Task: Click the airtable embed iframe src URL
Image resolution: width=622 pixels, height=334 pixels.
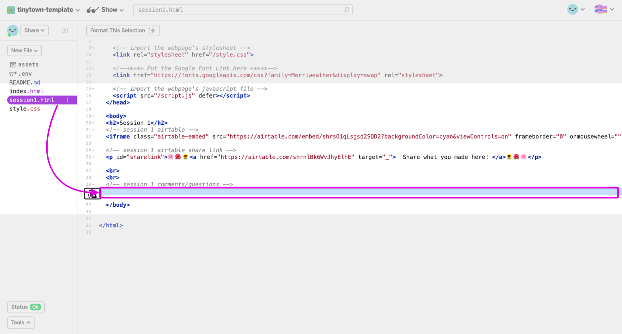Action: point(369,137)
